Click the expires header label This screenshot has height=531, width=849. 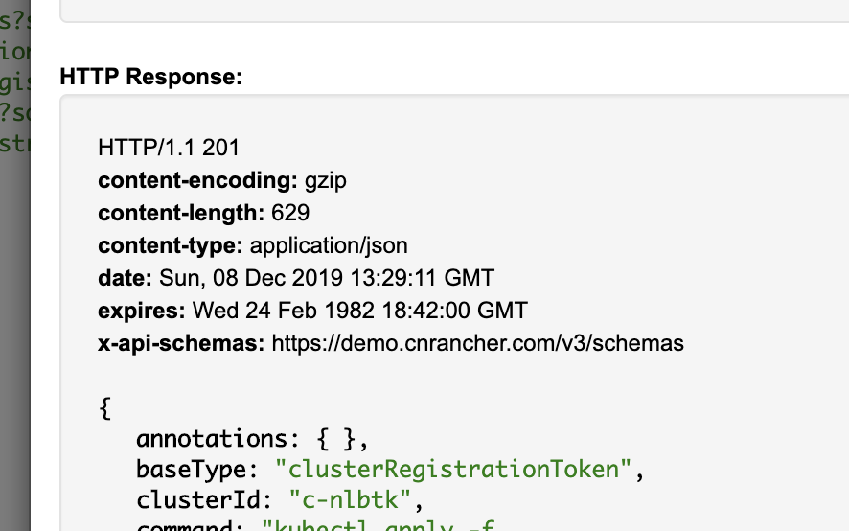141,311
